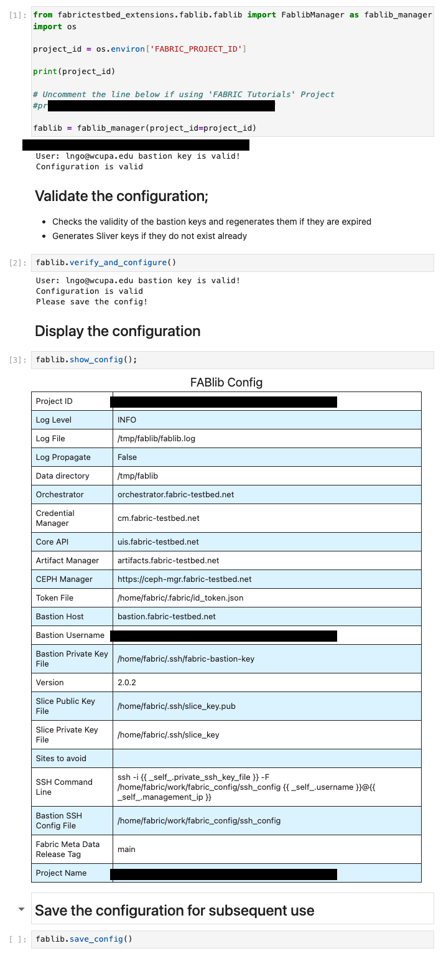Place cursor on the print(project_id) line
Image resolution: width=441 pixels, height=956 pixels.
click(x=74, y=72)
